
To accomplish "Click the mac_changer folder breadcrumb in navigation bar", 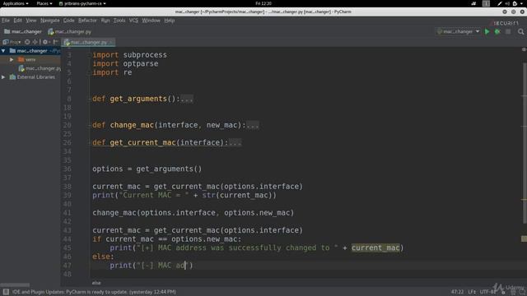I will click(x=23, y=31).
